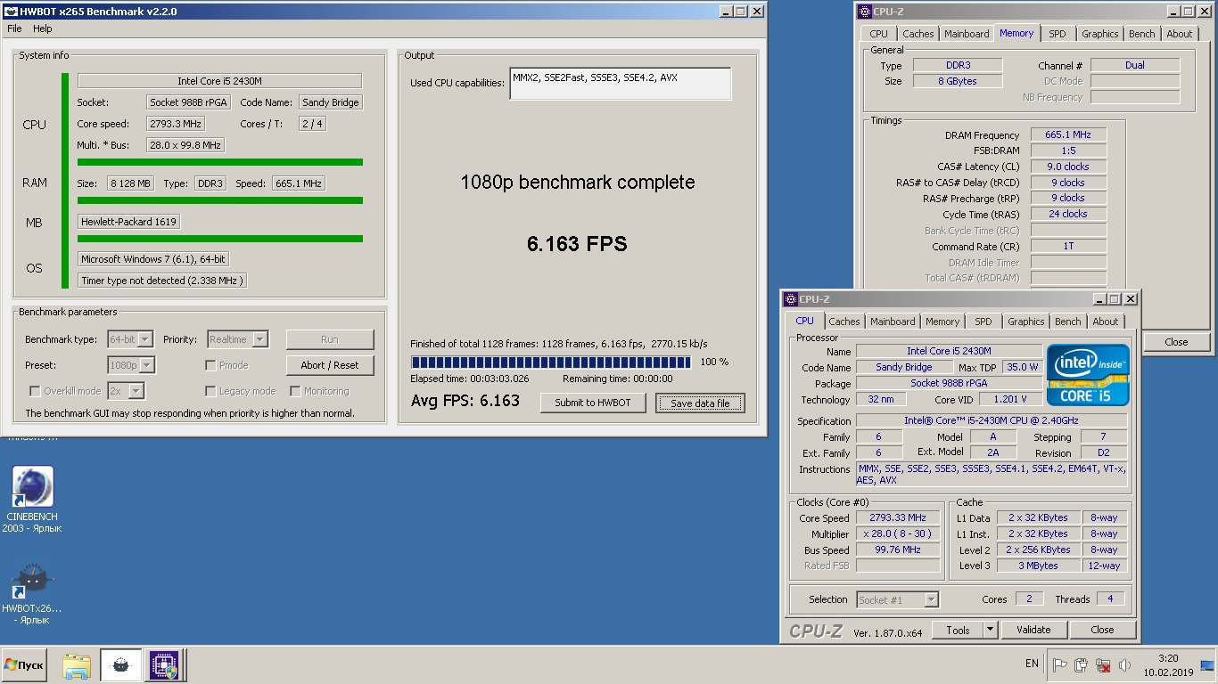Select SPD tab in back CPU-Z window

pos(1058,34)
